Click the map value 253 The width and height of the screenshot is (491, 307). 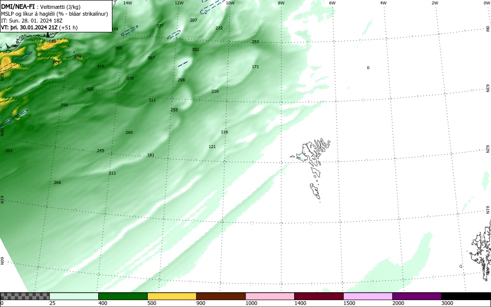click(255, 42)
